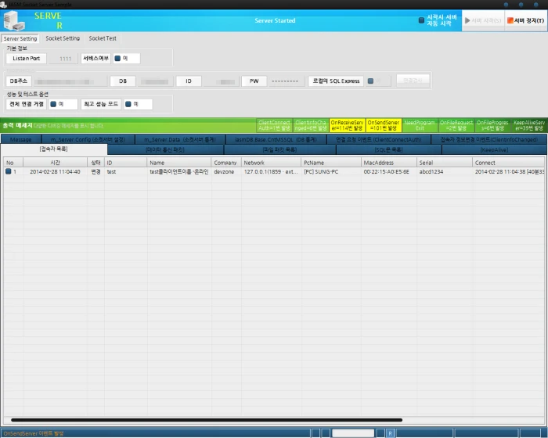Click the DB주소 address field
The height and width of the screenshot is (438, 548).
point(70,81)
